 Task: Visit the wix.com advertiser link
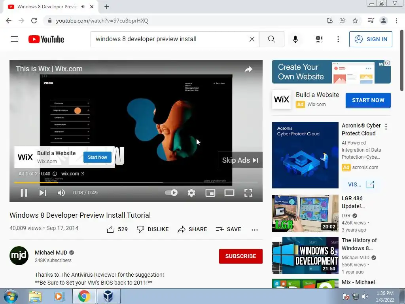point(72,174)
